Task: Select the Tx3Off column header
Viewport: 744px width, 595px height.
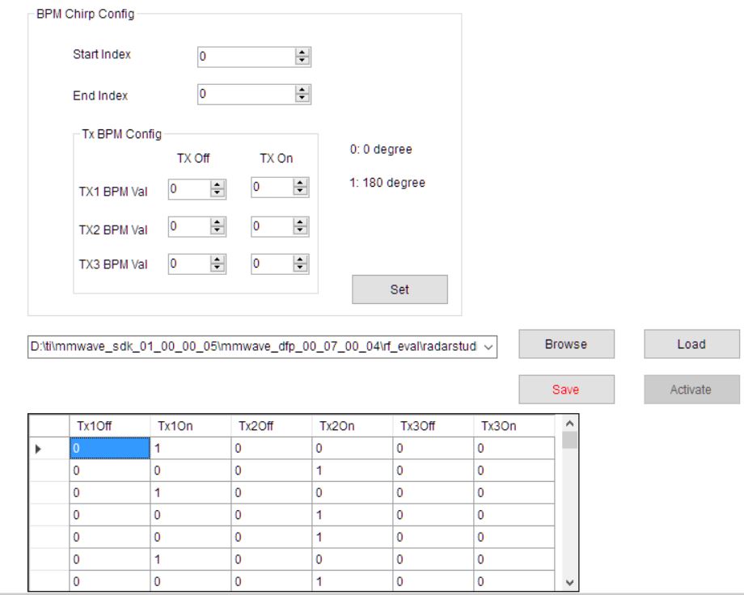Action: (433, 426)
